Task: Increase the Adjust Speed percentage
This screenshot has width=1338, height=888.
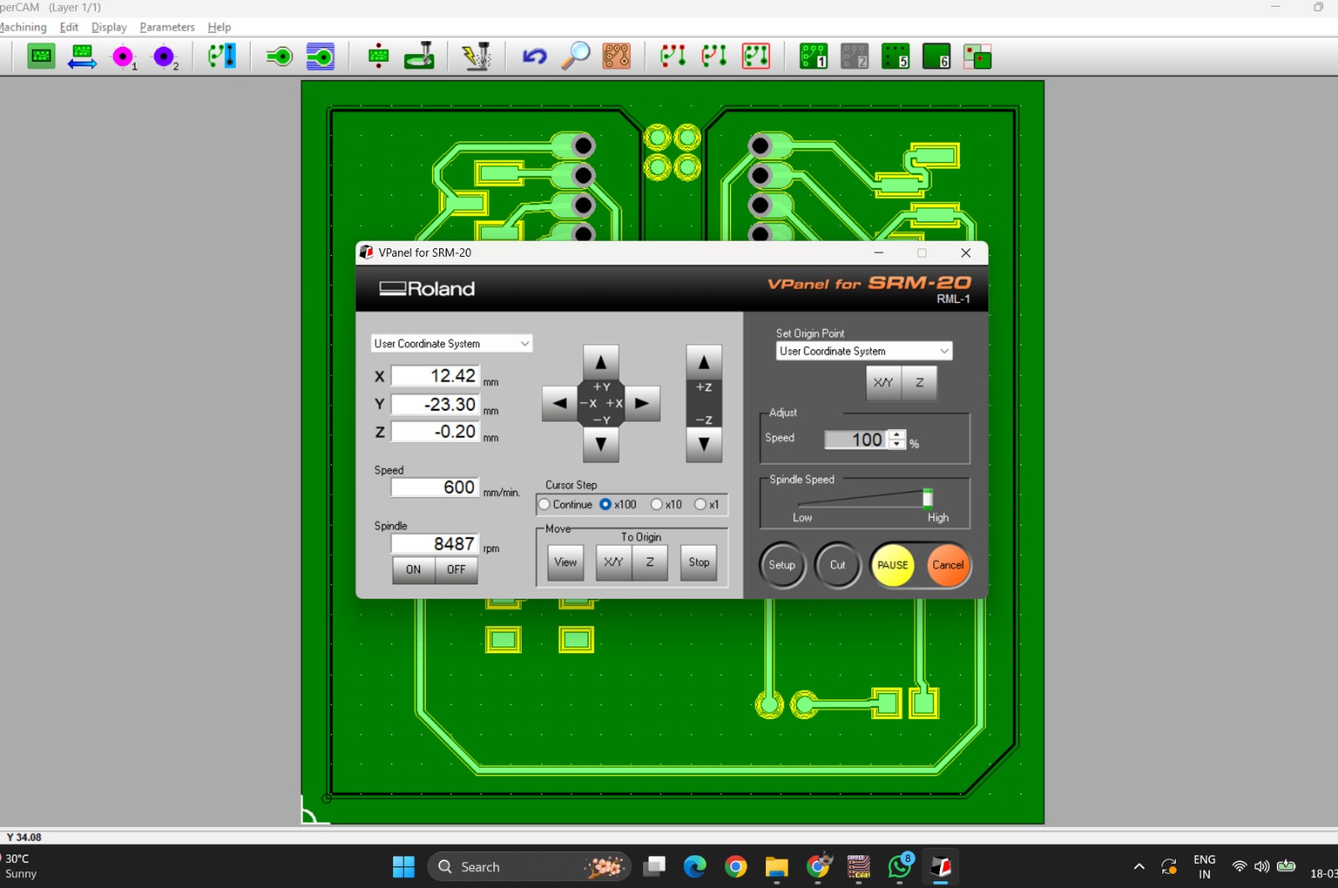Action: [897, 435]
